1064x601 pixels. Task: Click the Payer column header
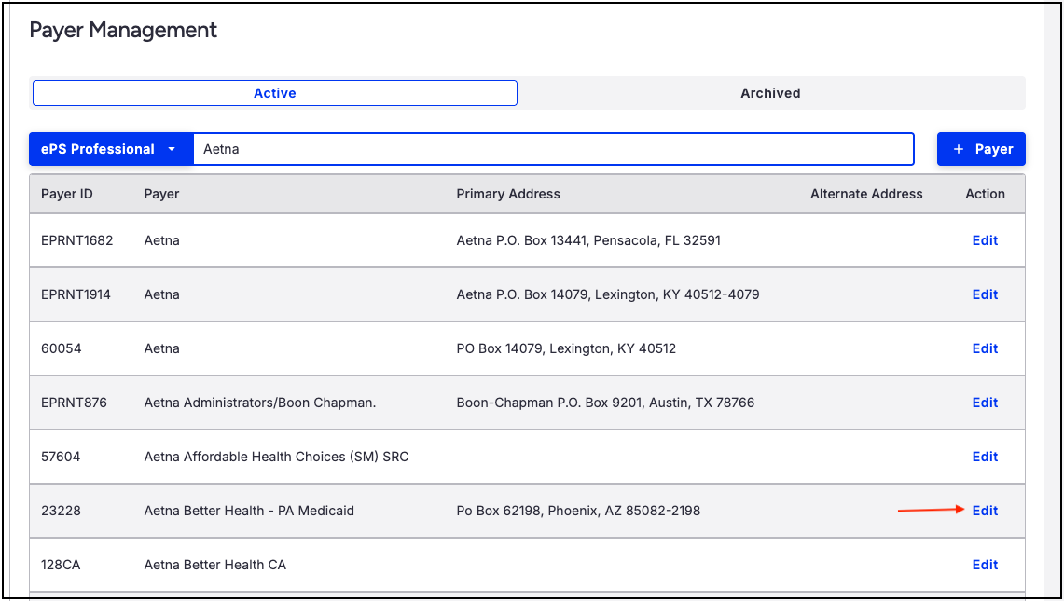161,194
